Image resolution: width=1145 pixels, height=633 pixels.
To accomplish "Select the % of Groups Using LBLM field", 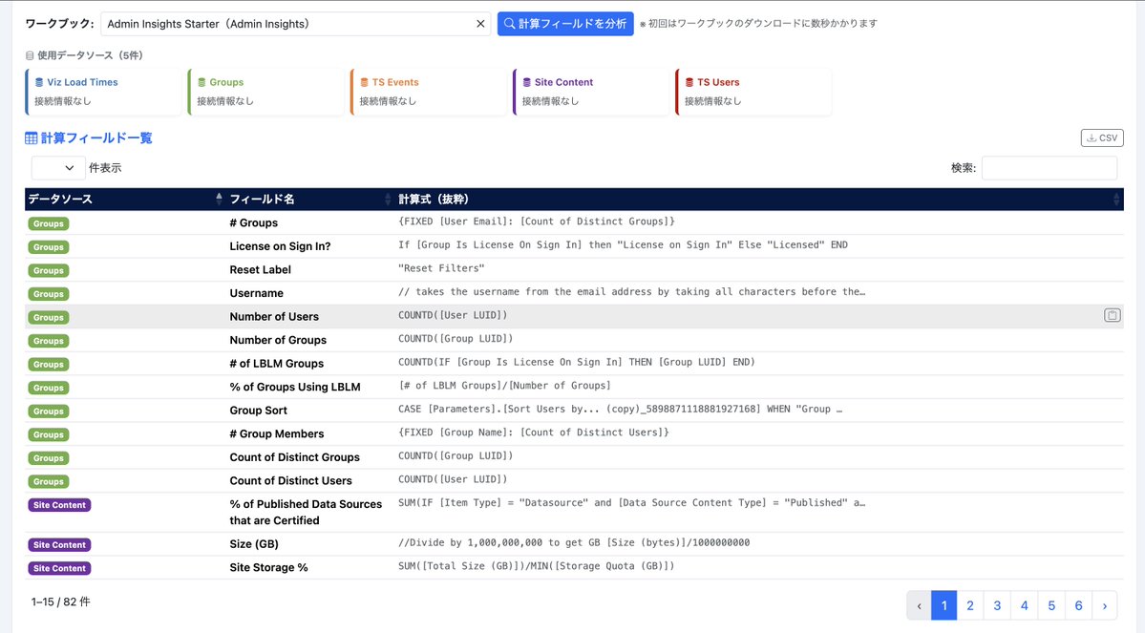I will tap(295, 387).
